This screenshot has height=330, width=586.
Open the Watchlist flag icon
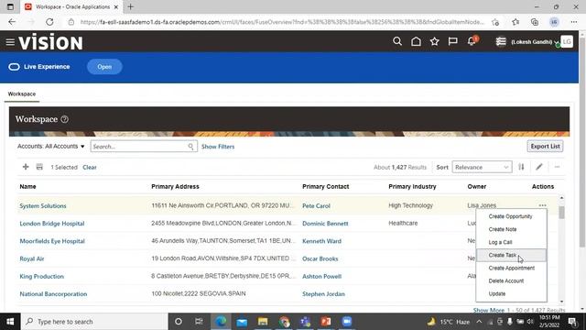click(x=452, y=41)
